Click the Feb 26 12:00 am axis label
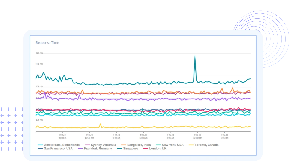Screen dimensions: 300x161 [89, 136]
